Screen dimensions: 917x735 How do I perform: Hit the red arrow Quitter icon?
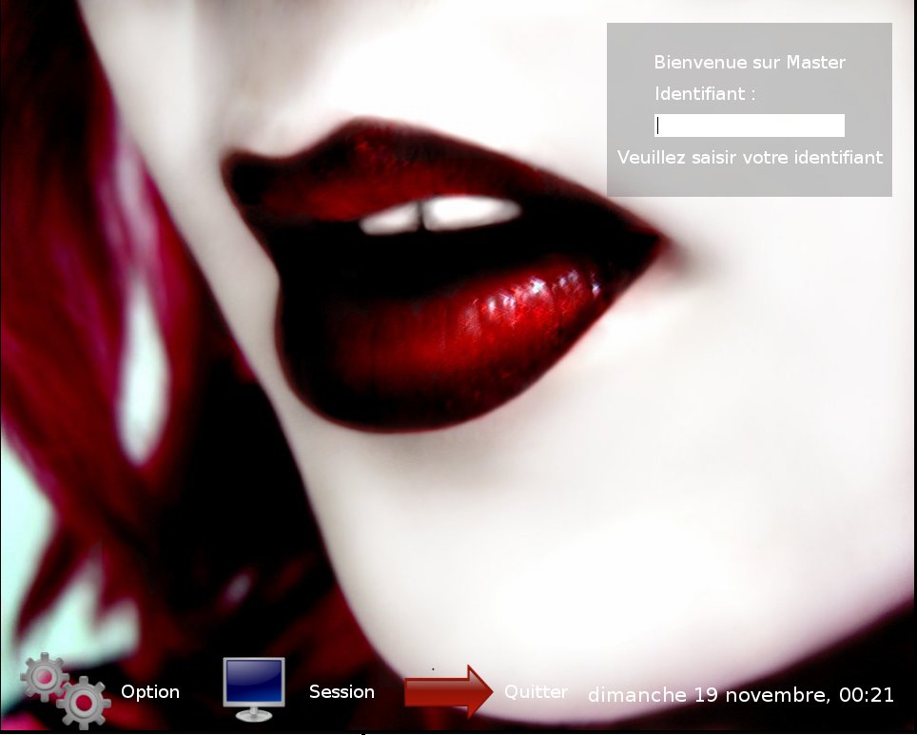point(449,691)
